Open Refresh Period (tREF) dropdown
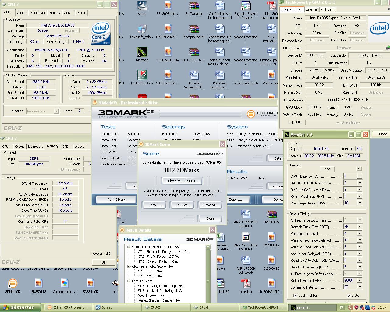 360,280
